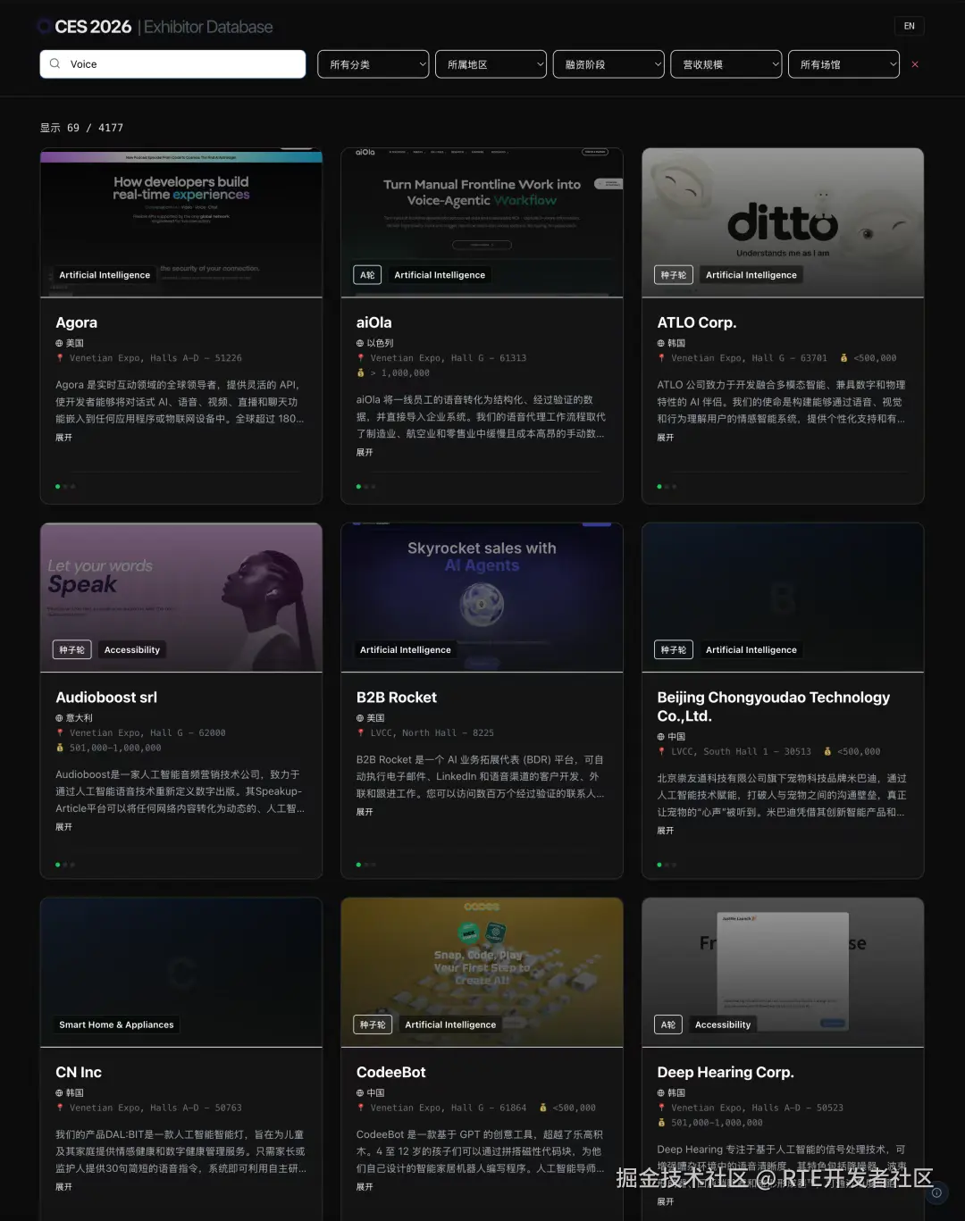Expand Beijing Chongyoudao description with 展开

pos(666,831)
